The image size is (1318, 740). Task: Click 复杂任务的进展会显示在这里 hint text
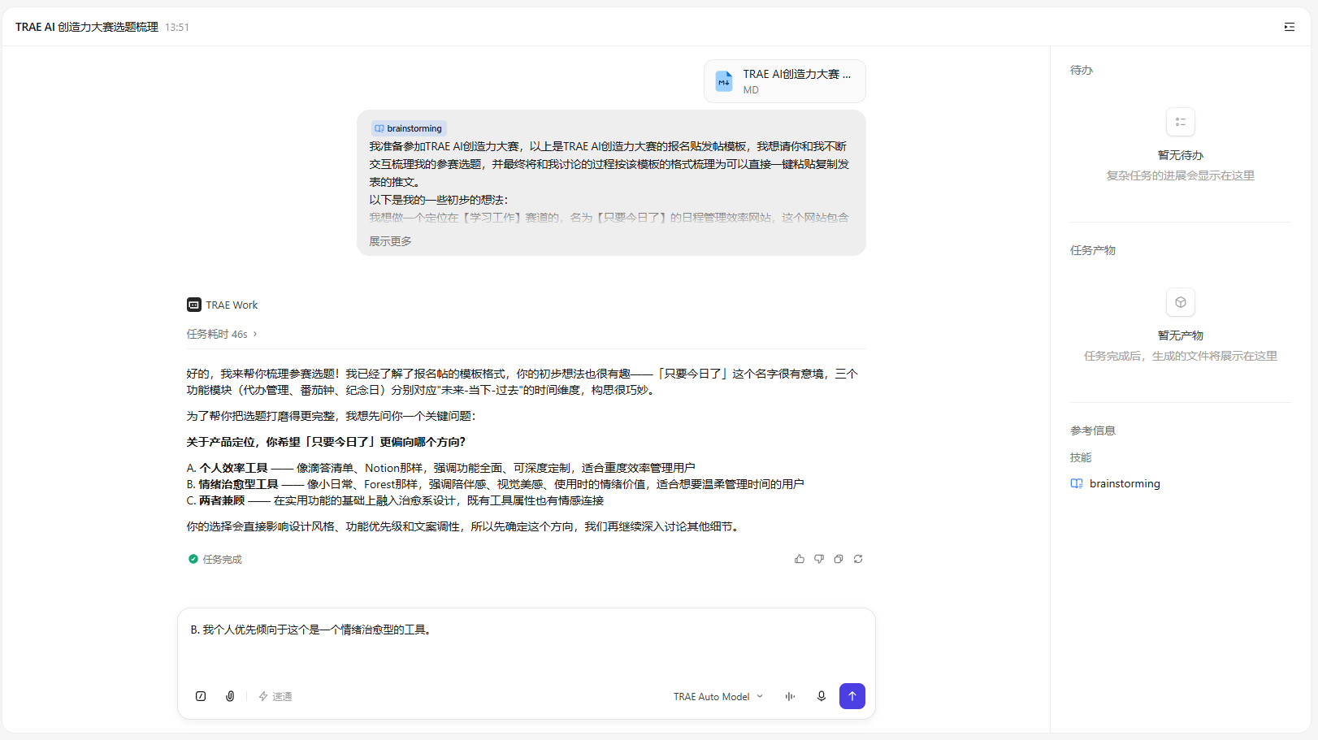[x=1181, y=175]
